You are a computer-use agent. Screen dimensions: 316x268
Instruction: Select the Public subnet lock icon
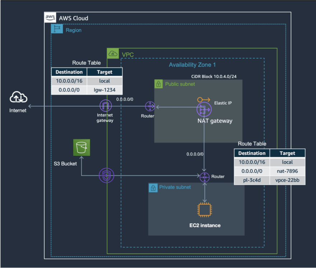click(x=158, y=84)
